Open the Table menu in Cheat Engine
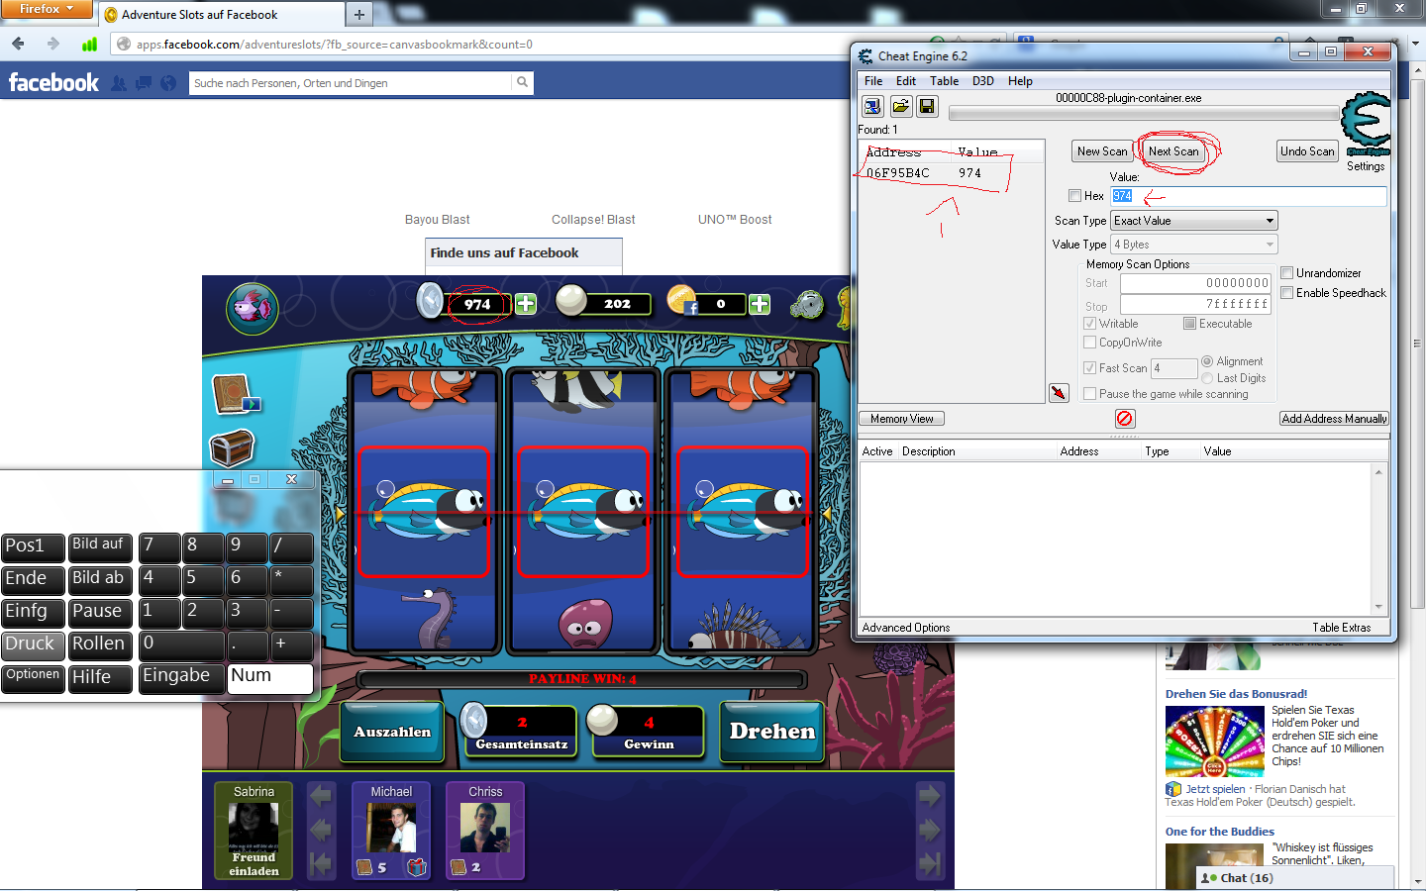 pyautogui.click(x=944, y=81)
